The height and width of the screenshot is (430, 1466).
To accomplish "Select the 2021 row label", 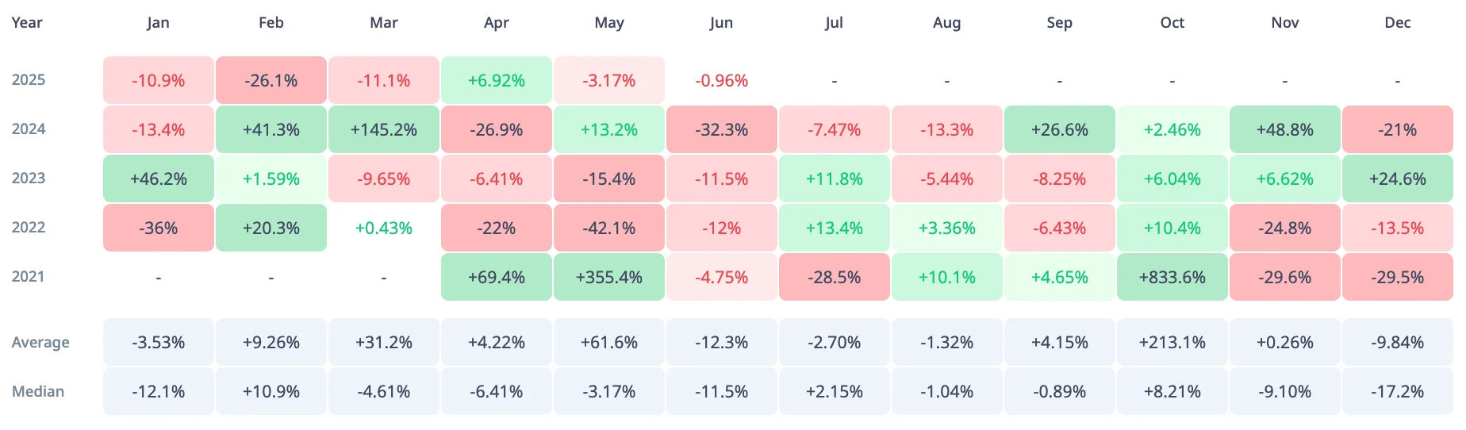I will pos(29,277).
